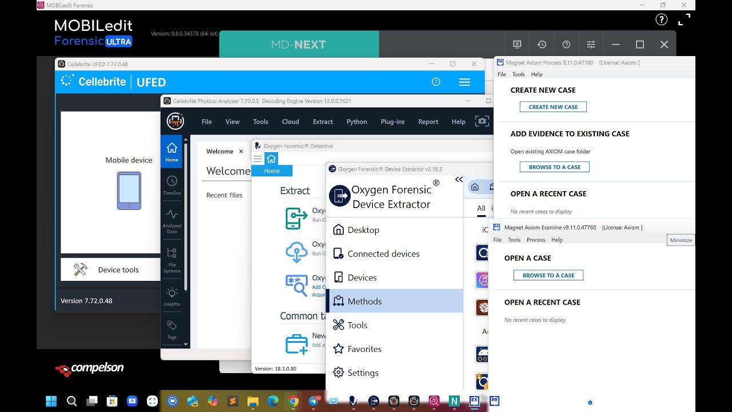
Task: Click the cloud download icon in Oxygen Detective
Action: coord(296,252)
